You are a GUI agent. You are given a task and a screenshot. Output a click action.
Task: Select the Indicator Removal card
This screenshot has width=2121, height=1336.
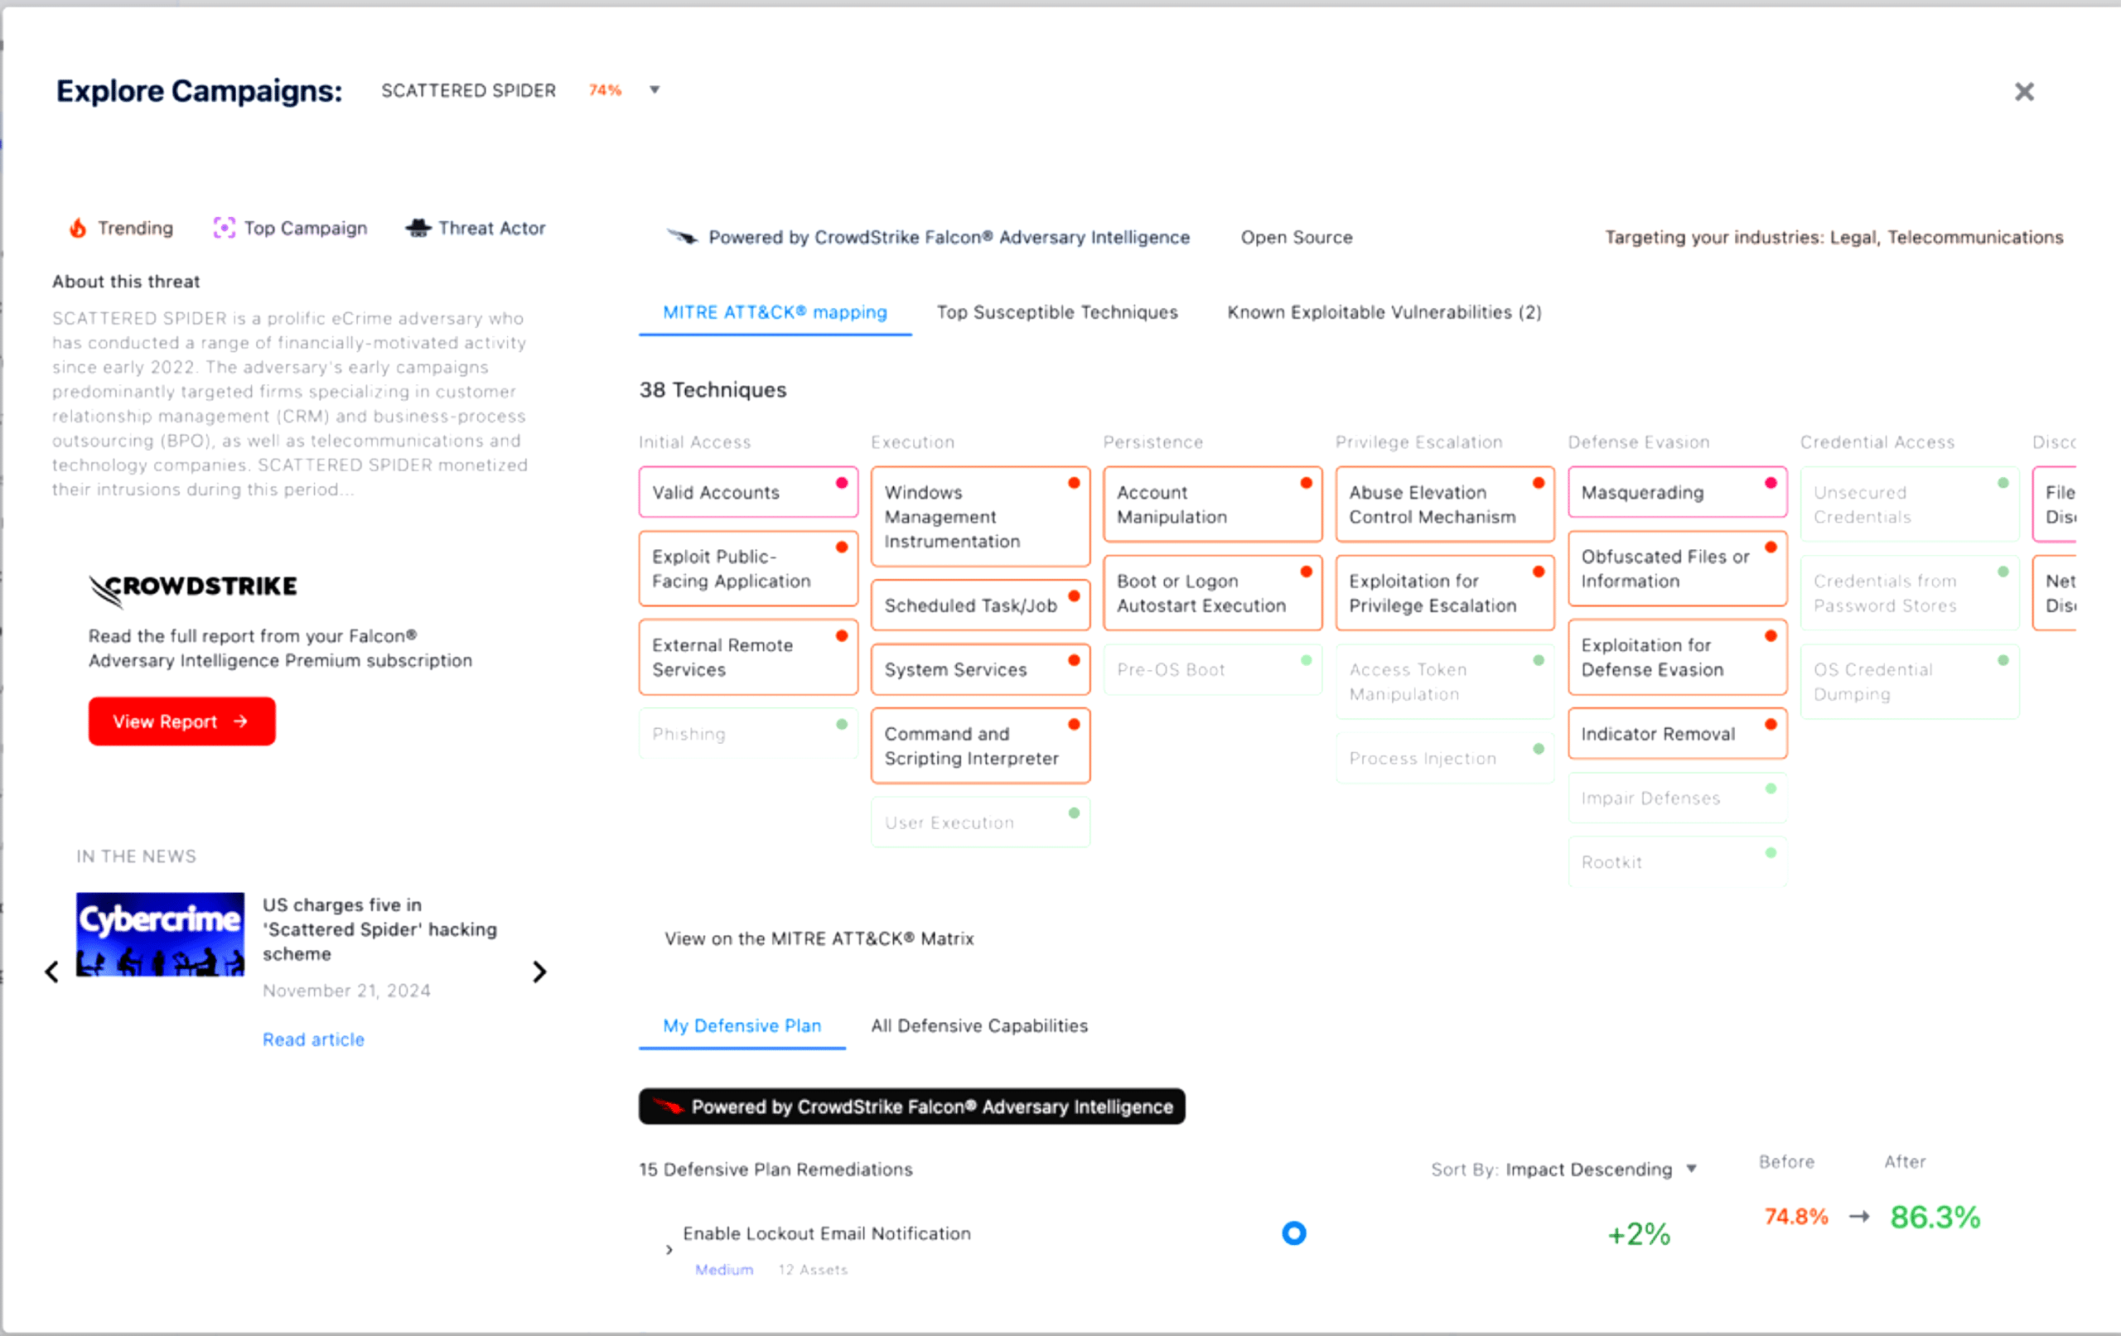click(x=1678, y=734)
